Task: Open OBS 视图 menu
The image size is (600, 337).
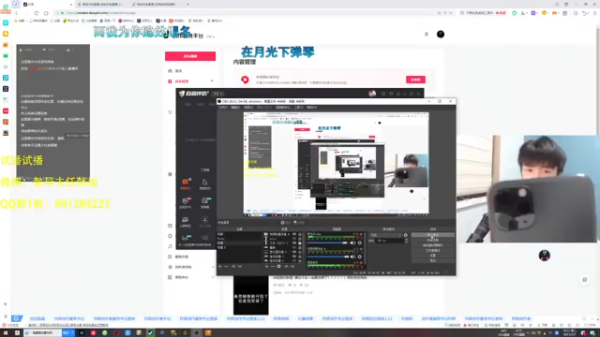Action: (248, 108)
